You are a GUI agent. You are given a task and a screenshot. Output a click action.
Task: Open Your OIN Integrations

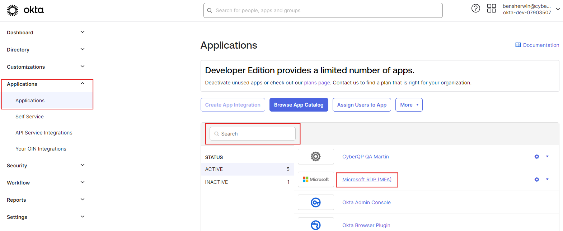point(41,149)
